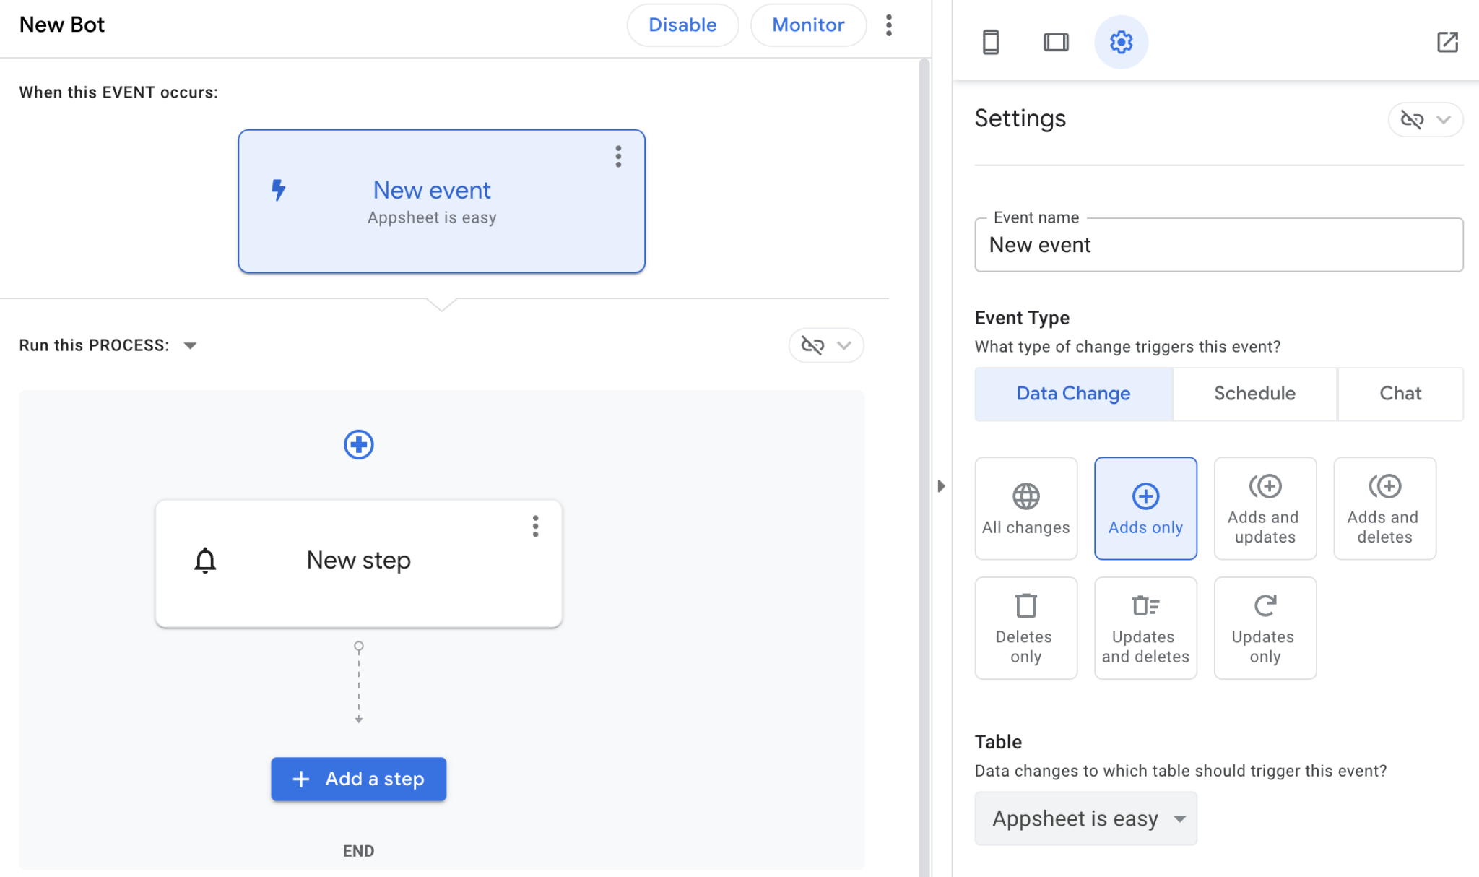
Task: Open the unlink dropdown beside Settings
Action: [1425, 119]
